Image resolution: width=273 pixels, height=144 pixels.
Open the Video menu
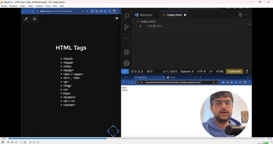(x=31, y=6)
